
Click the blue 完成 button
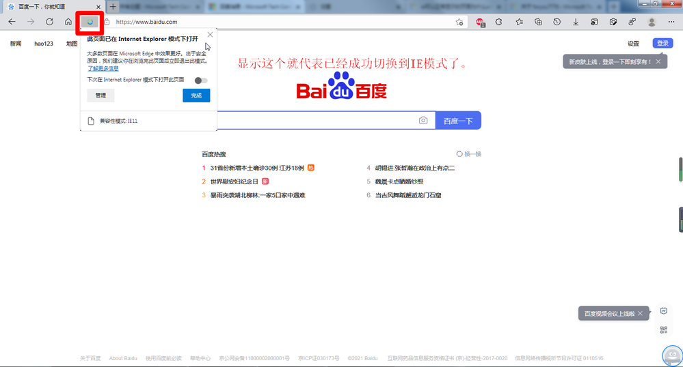point(196,96)
